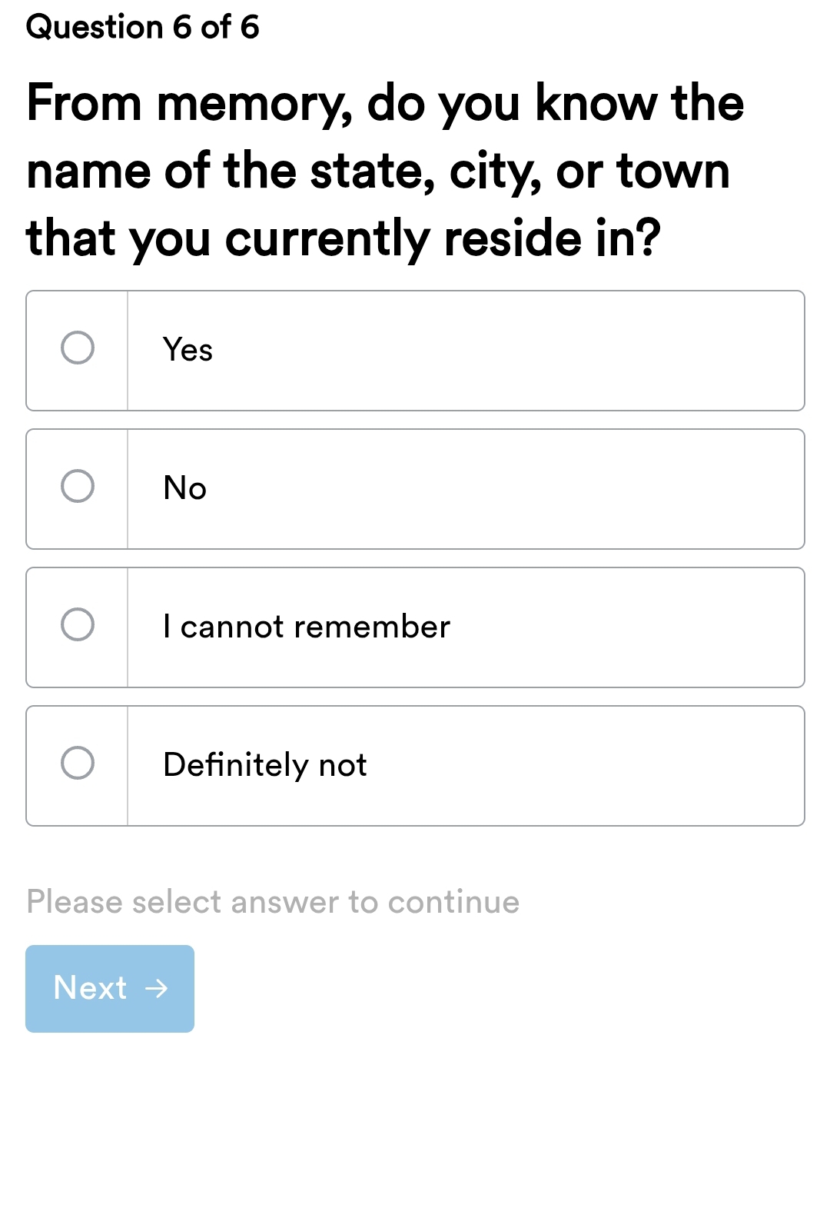Click the Question 6 of 6 heading
Image resolution: width=830 pixels, height=1208 pixels.
[141, 28]
